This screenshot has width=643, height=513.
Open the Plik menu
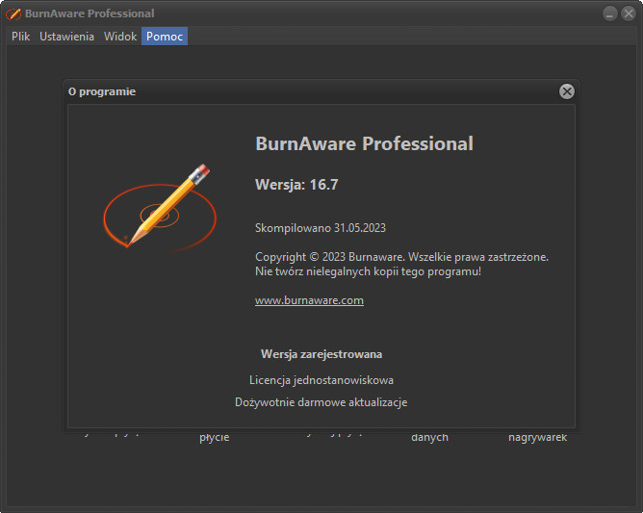(20, 37)
